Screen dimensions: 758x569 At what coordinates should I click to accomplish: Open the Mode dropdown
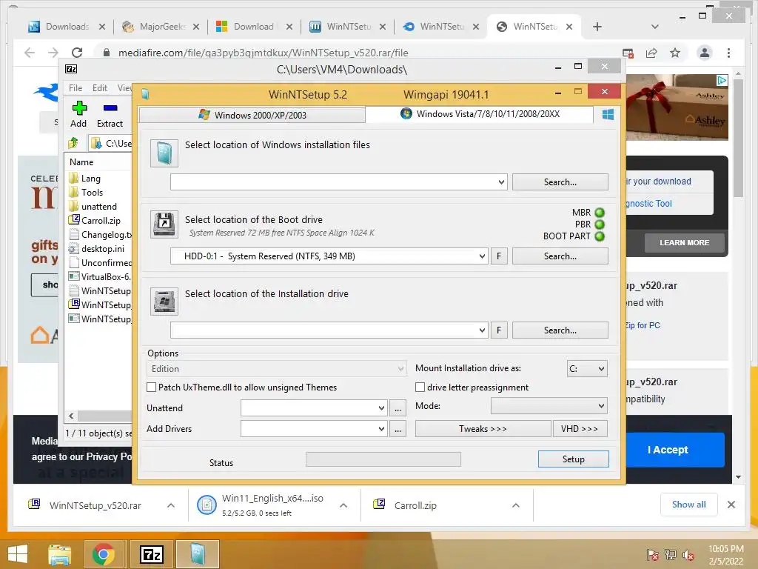click(549, 406)
